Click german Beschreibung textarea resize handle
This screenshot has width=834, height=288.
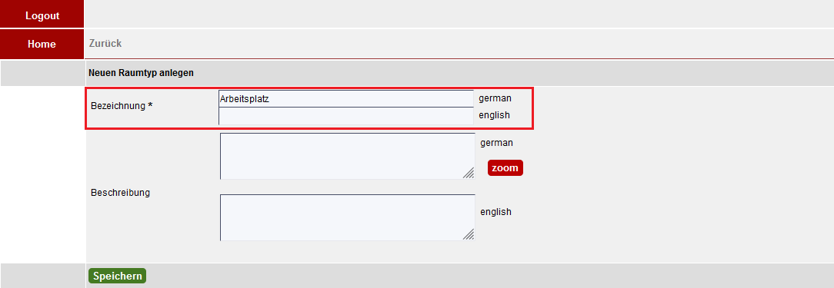coord(469,174)
